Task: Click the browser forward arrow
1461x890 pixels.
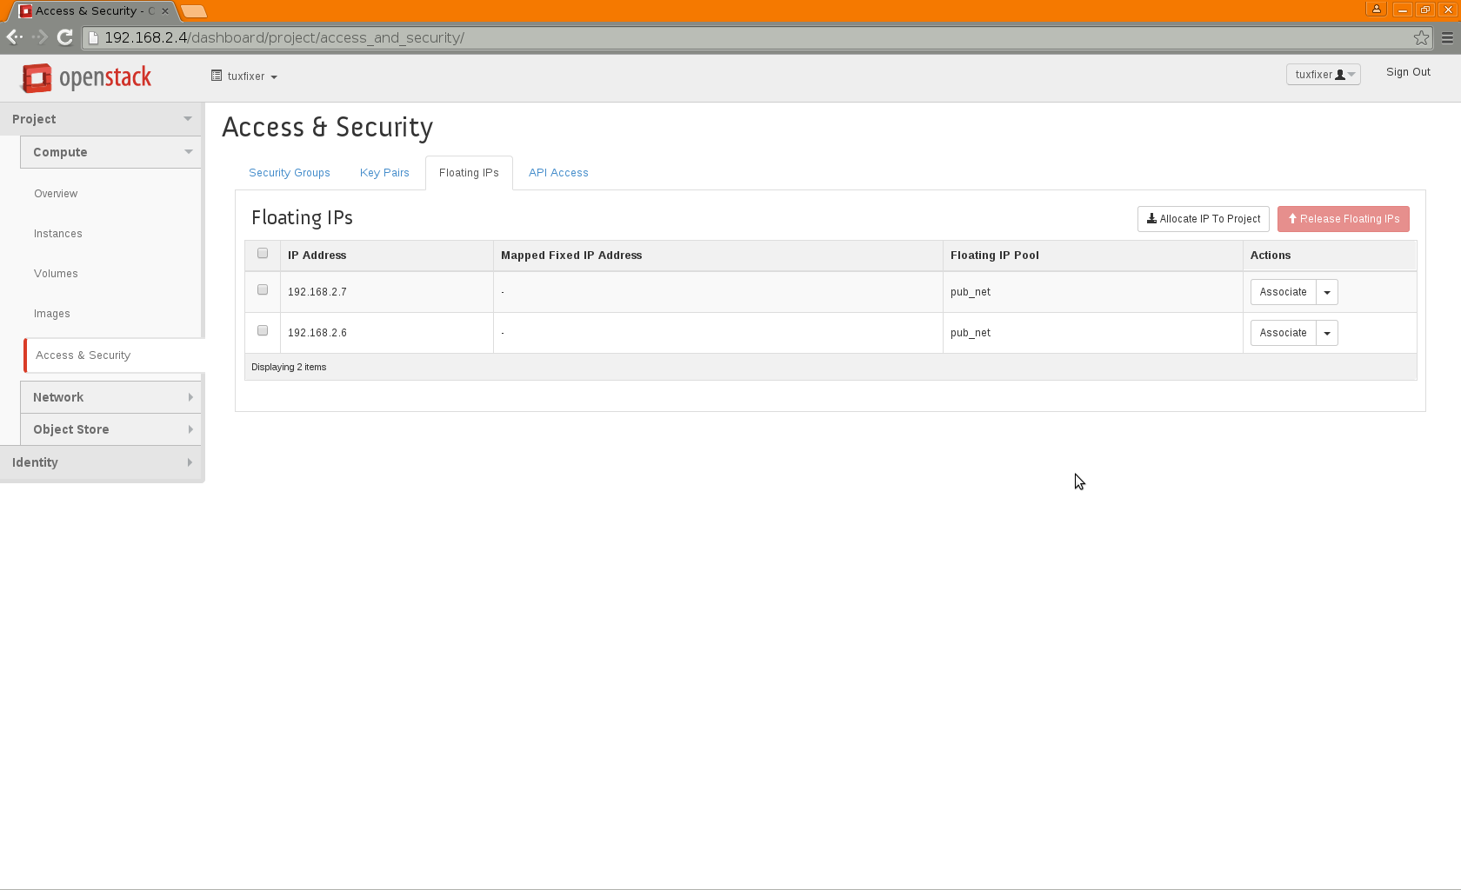Action: click(40, 37)
